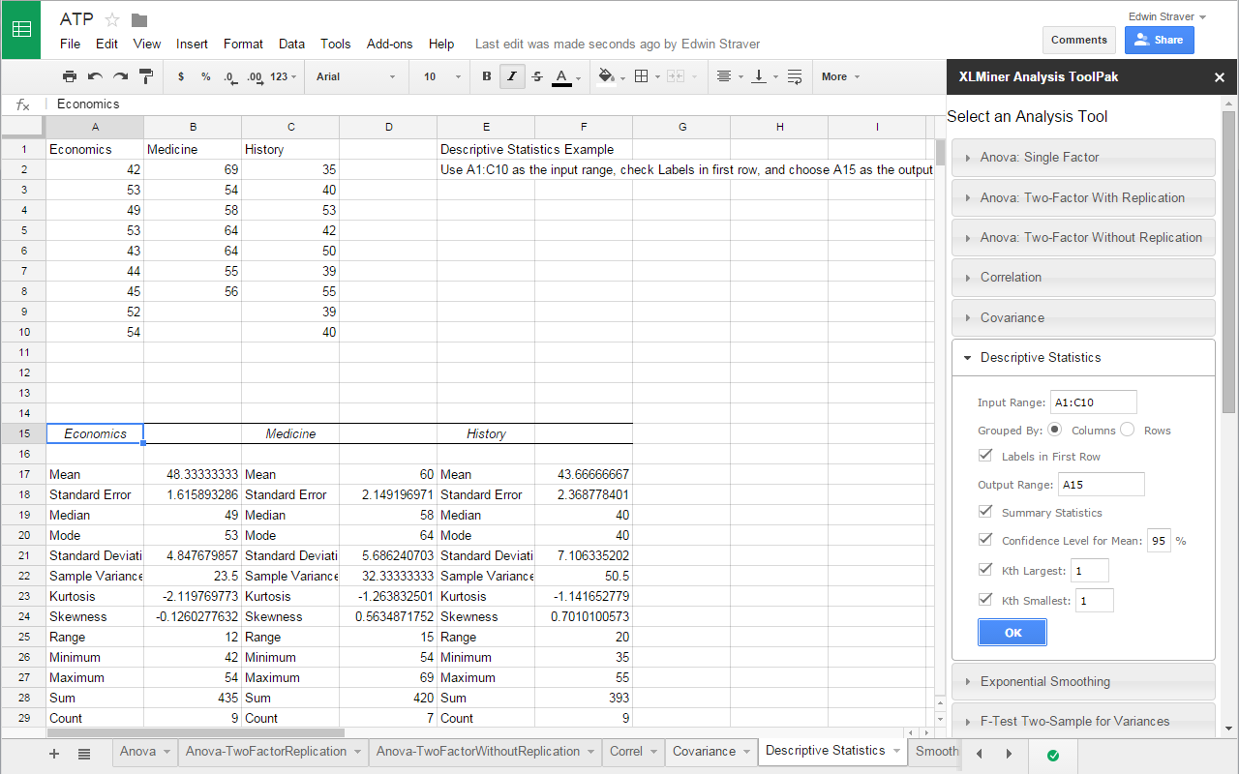Click the blue Share button

pos(1159,40)
